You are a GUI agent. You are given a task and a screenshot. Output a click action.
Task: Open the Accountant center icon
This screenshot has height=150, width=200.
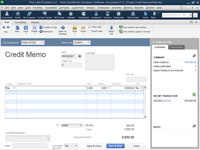[x=7, y=15]
